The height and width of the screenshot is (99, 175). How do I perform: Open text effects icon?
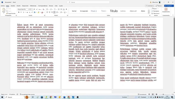click(x=35, y=12)
